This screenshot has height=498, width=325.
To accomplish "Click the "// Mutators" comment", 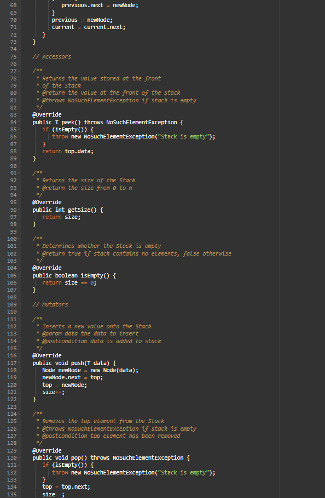I will [50, 305].
